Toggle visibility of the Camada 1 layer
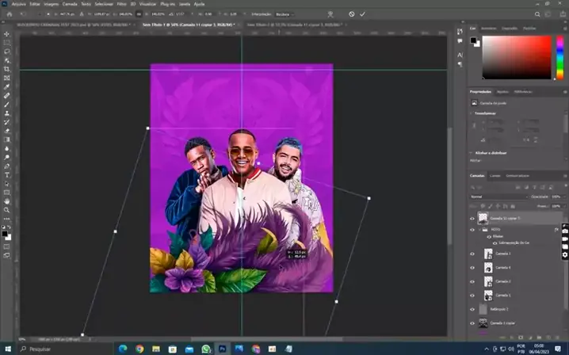The image size is (569, 355). [x=472, y=295]
